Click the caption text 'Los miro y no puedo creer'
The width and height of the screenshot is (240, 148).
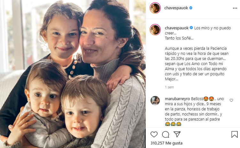(x=198, y=30)
